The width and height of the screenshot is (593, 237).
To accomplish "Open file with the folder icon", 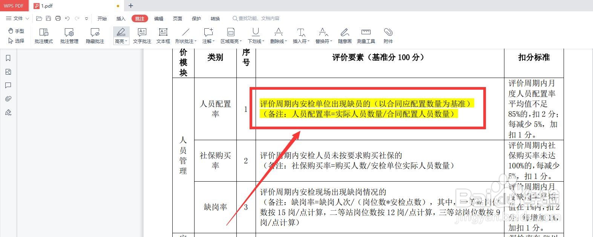I will 39,18.
